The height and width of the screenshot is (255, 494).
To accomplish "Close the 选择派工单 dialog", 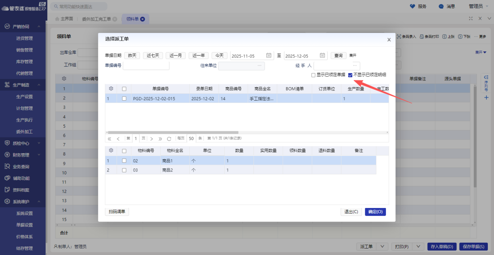I will (x=389, y=40).
